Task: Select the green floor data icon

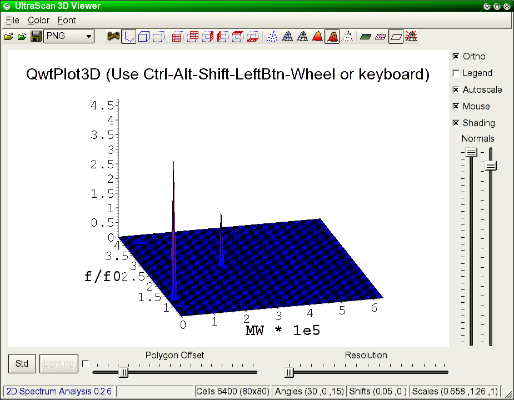Action: click(365, 37)
